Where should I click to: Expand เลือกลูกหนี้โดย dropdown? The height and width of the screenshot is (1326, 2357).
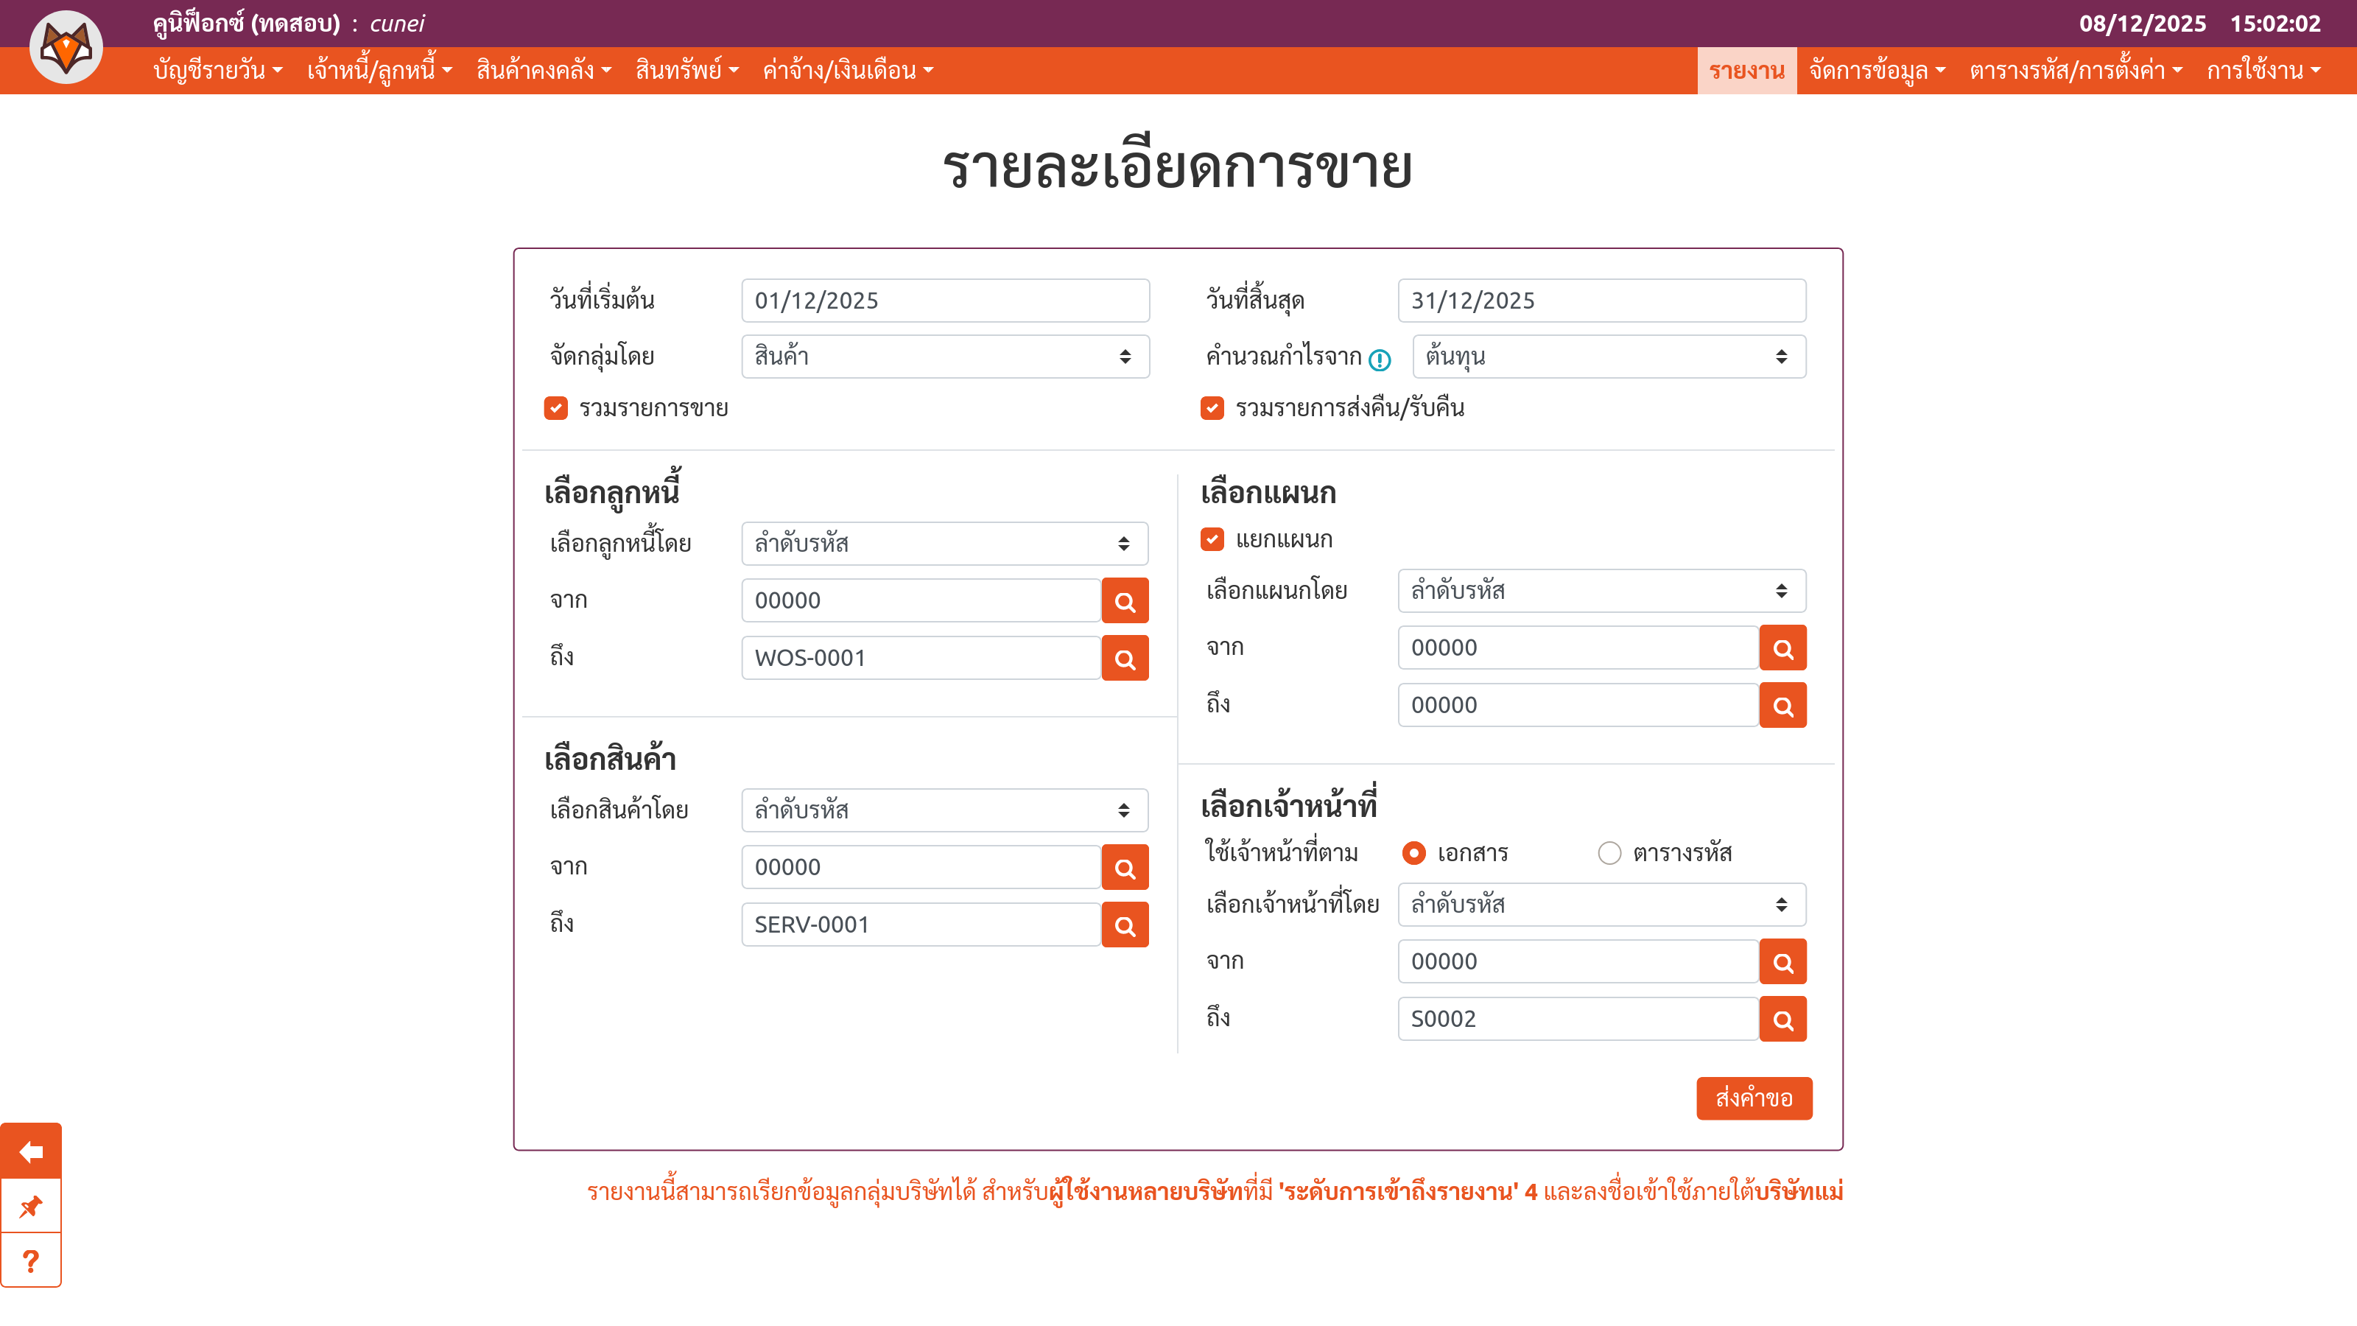[x=944, y=544]
